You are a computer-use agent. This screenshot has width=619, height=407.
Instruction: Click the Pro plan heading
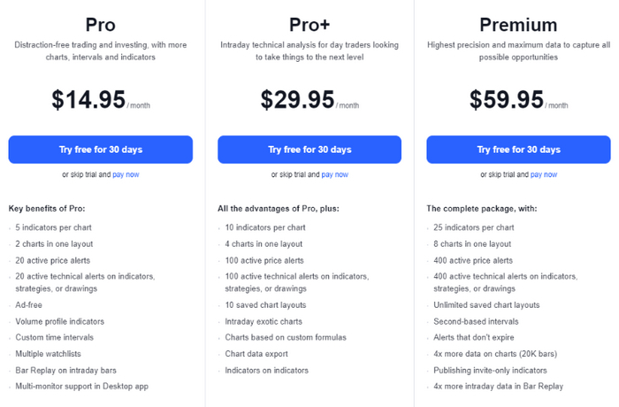101,25
